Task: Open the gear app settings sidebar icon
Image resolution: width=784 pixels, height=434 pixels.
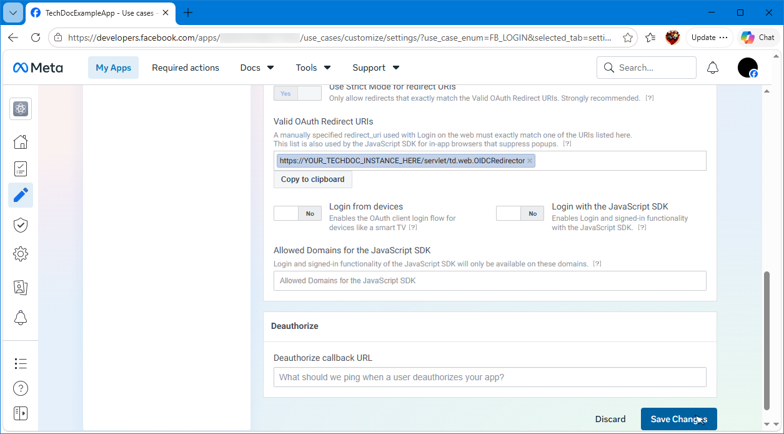Action: (x=21, y=254)
